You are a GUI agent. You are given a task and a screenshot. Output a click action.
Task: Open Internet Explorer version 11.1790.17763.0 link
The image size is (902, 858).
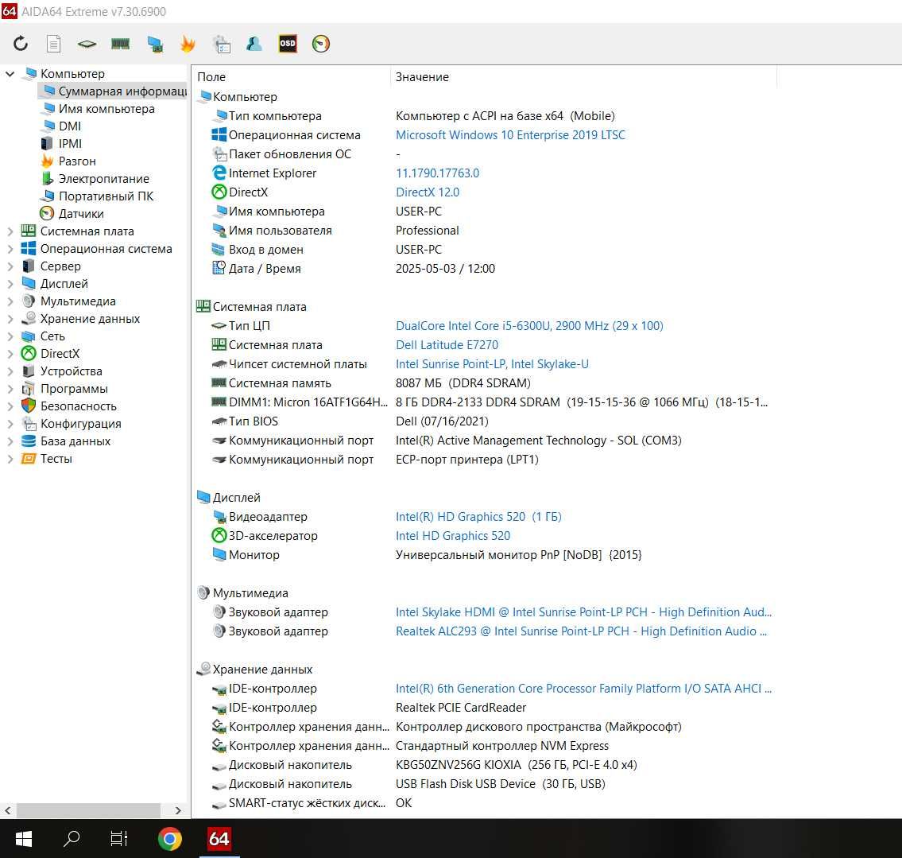[x=437, y=173]
